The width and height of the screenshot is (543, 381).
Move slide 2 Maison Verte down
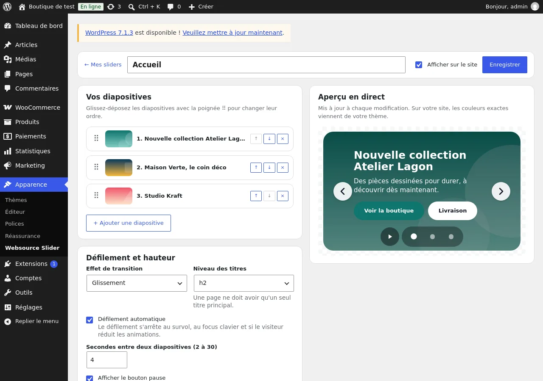coord(269,168)
